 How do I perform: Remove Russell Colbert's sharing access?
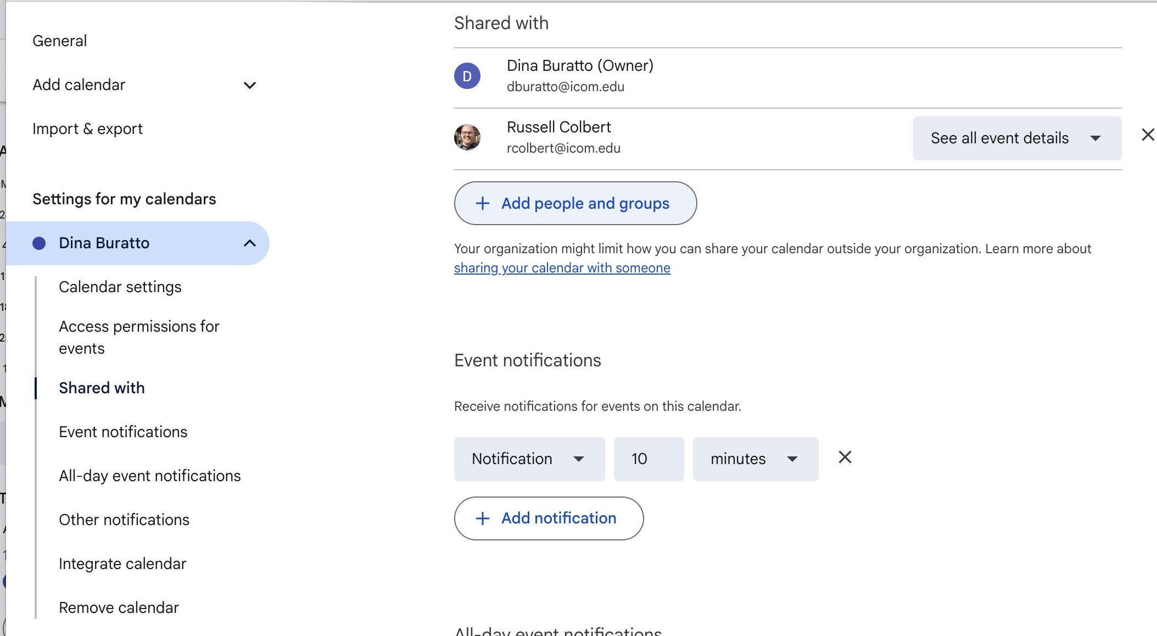(1148, 135)
